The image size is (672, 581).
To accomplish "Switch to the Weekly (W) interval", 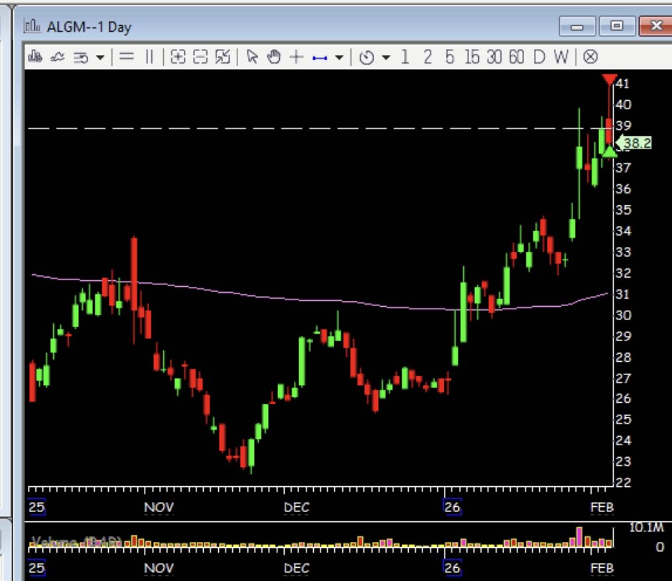I will click(x=561, y=56).
